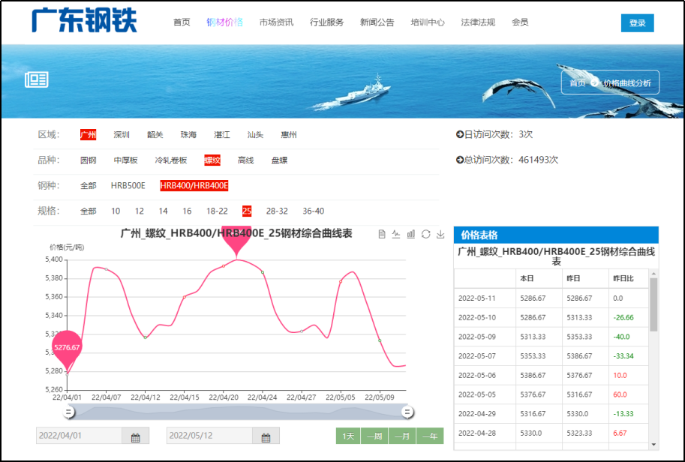Click start date field 2022/04/01
This screenshot has height=462, width=685.
[x=79, y=436]
